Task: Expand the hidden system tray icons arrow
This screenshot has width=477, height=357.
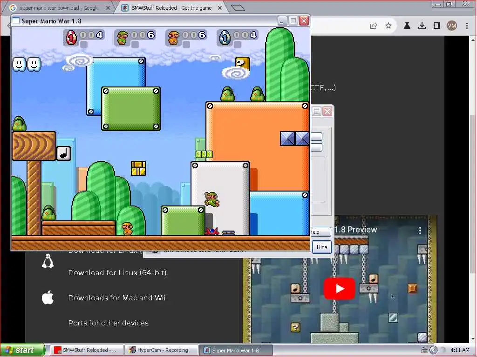Action: (434, 350)
